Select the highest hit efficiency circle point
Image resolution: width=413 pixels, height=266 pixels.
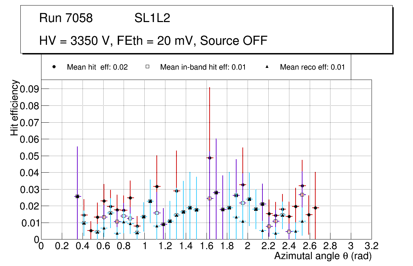pyautogui.click(x=209, y=158)
